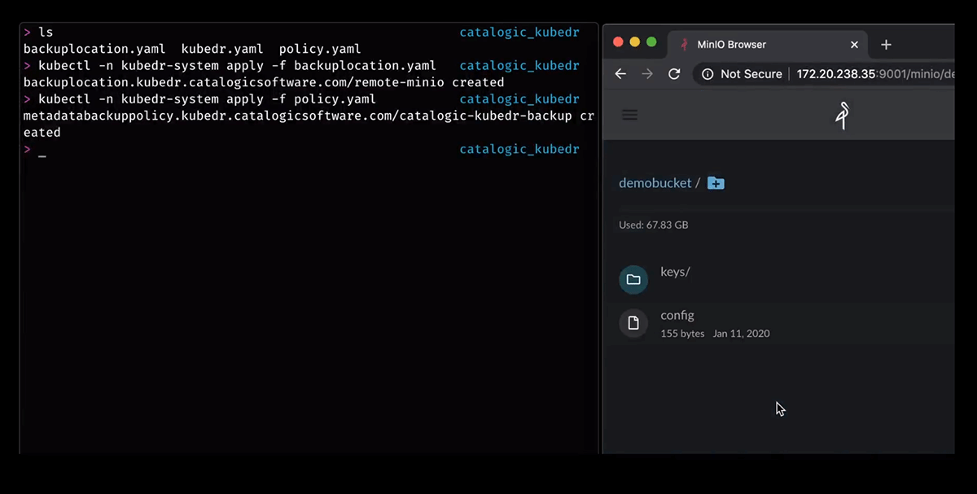Open the keys/ folder entry

coord(675,272)
